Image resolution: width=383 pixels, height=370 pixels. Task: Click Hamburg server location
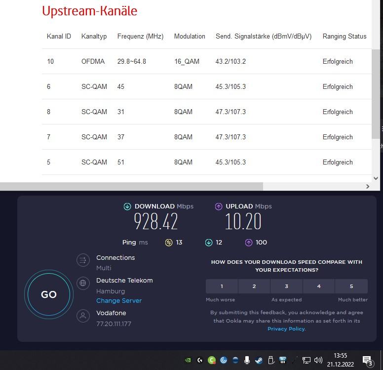click(111, 291)
